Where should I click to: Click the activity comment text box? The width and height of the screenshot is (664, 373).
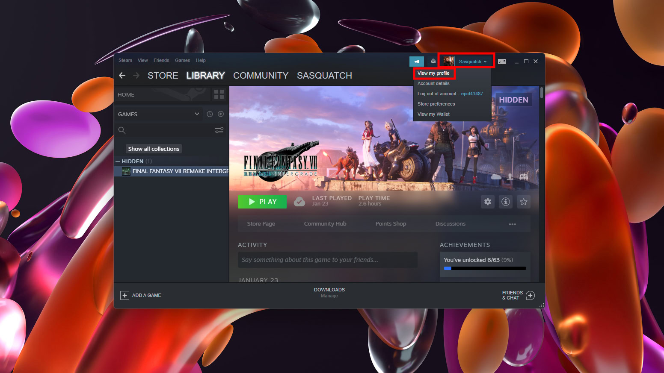point(328,260)
